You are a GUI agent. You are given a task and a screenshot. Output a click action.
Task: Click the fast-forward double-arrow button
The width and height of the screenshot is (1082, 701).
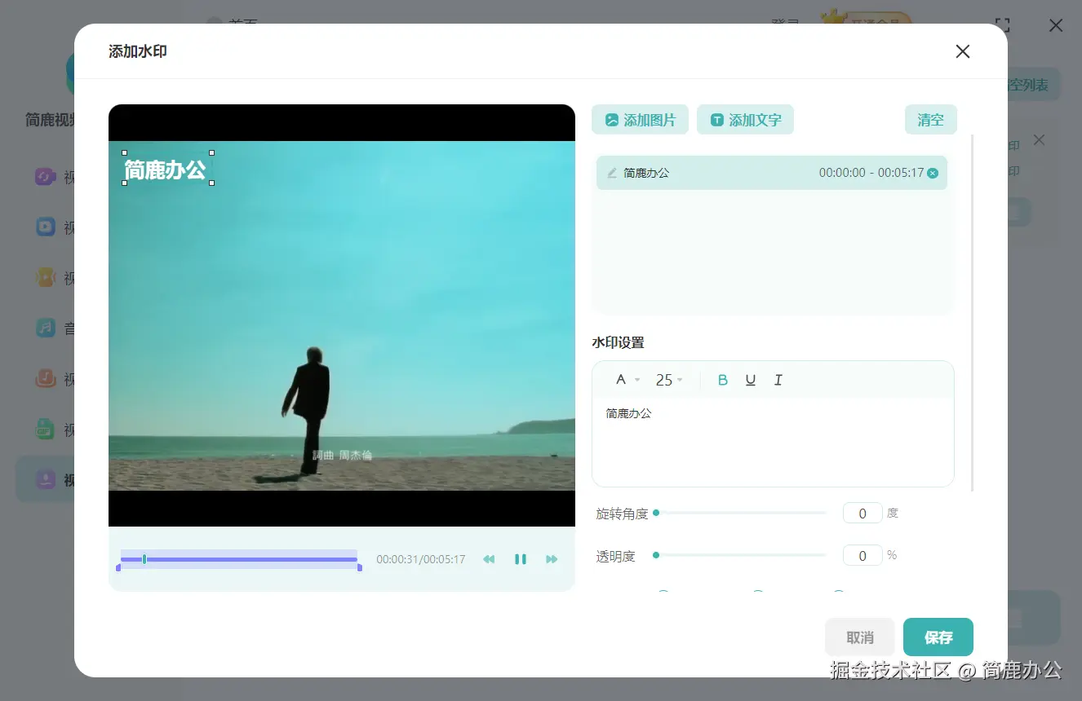pyautogui.click(x=552, y=559)
